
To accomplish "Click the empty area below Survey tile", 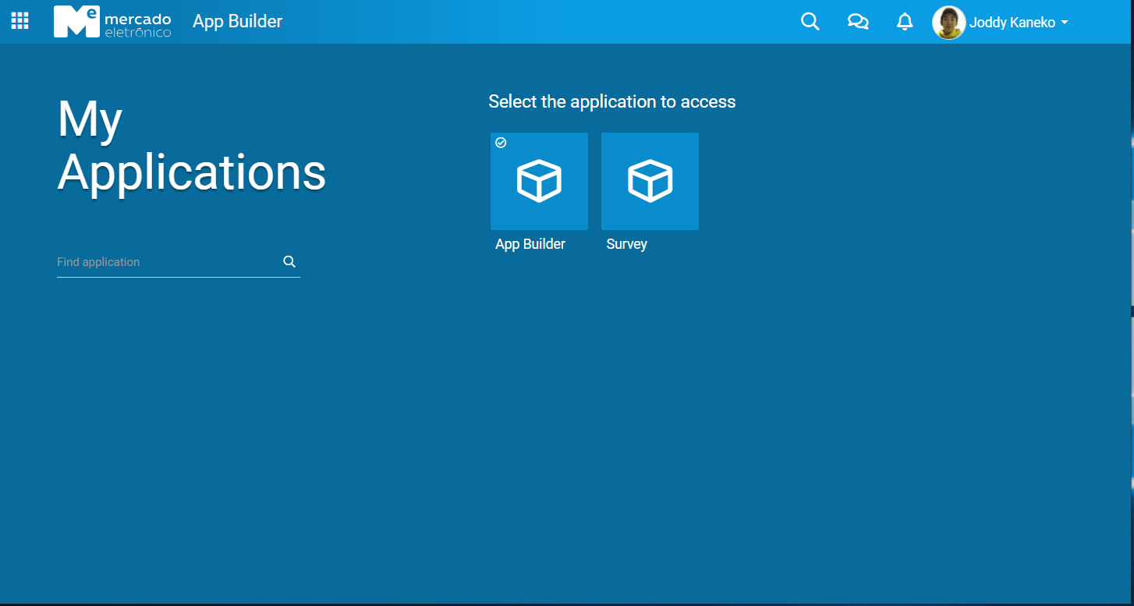I will point(650,351).
